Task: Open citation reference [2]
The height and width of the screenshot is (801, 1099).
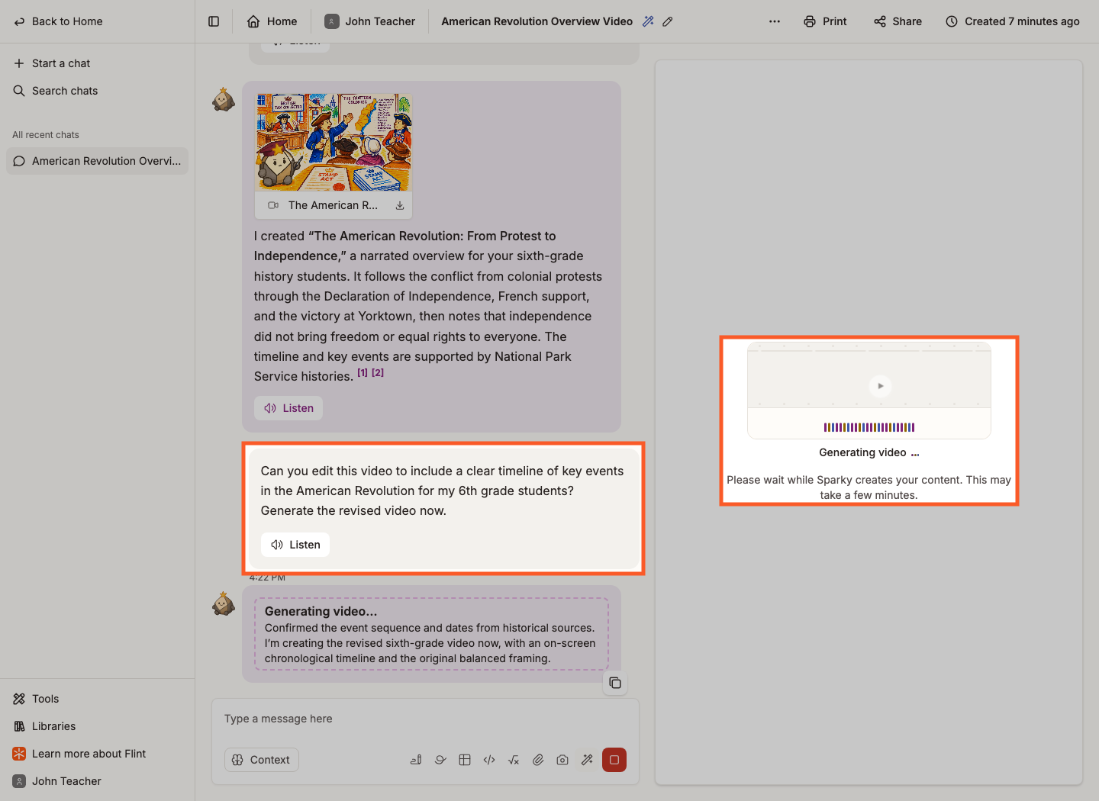Action: tap(378, 372)
